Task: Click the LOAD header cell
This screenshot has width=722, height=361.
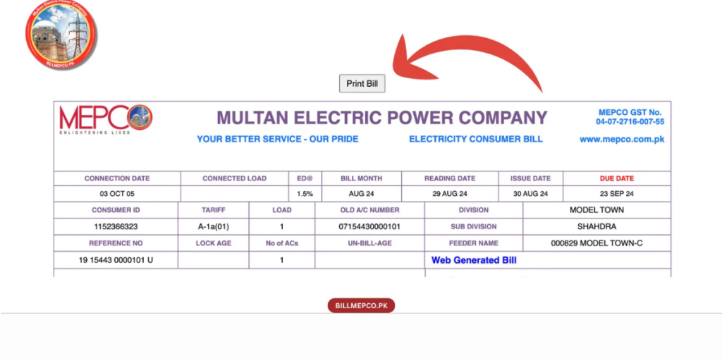Action: point(282,210)
